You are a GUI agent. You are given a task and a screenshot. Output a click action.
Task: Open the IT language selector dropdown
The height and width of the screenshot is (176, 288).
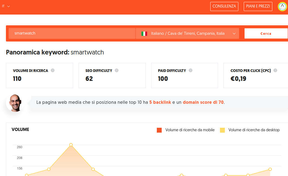(6, 6)
